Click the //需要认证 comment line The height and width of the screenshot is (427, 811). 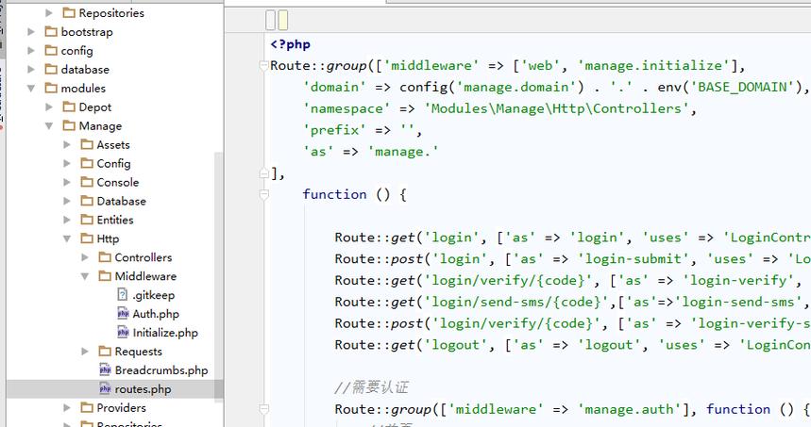pos(371,387)
